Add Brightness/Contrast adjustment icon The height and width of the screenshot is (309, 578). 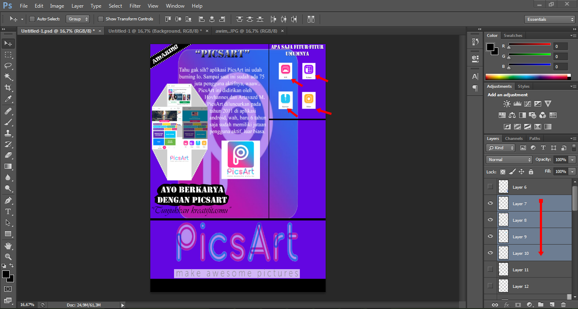coord(507,103)
